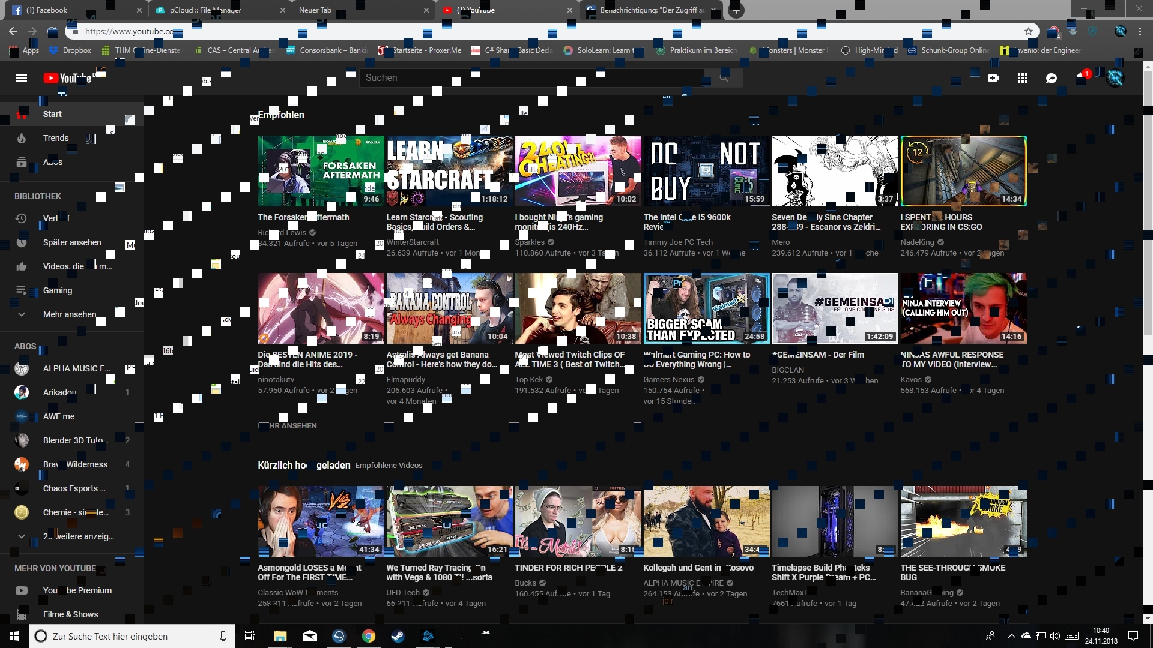Open the messages speech bubble icon
The width and height of the screenshot is (1153, 648).
(1052, 78)
